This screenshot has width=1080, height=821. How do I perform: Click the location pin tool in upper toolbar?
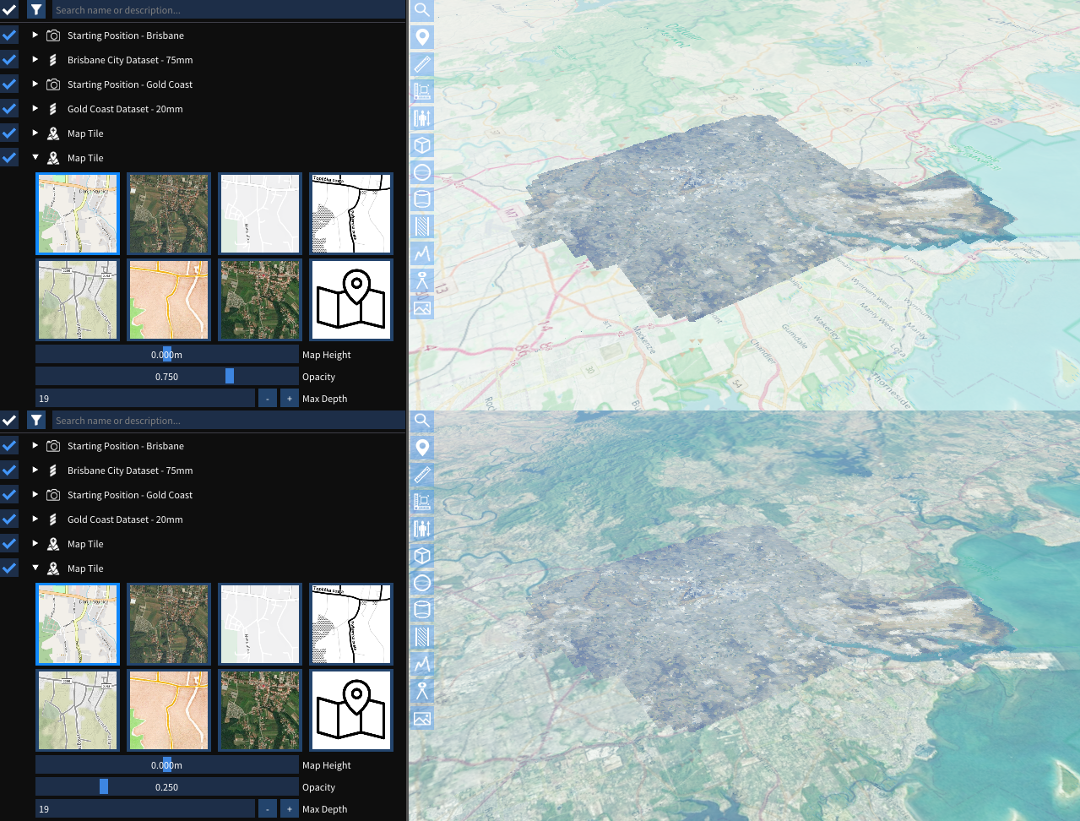(422, 37)
